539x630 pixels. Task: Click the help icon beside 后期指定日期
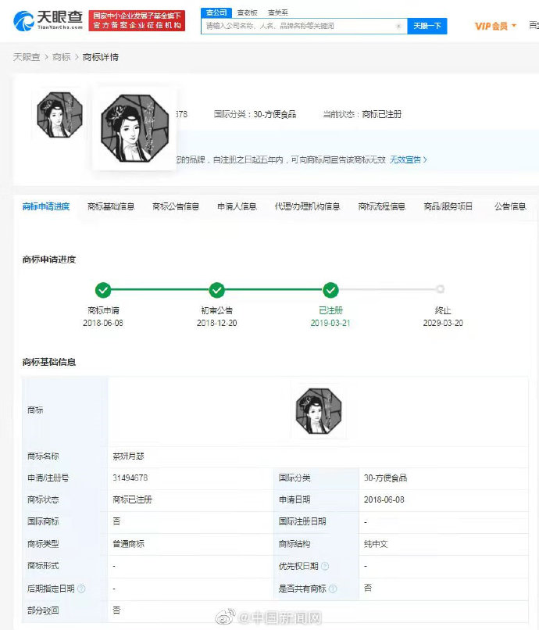click(81, 588)
